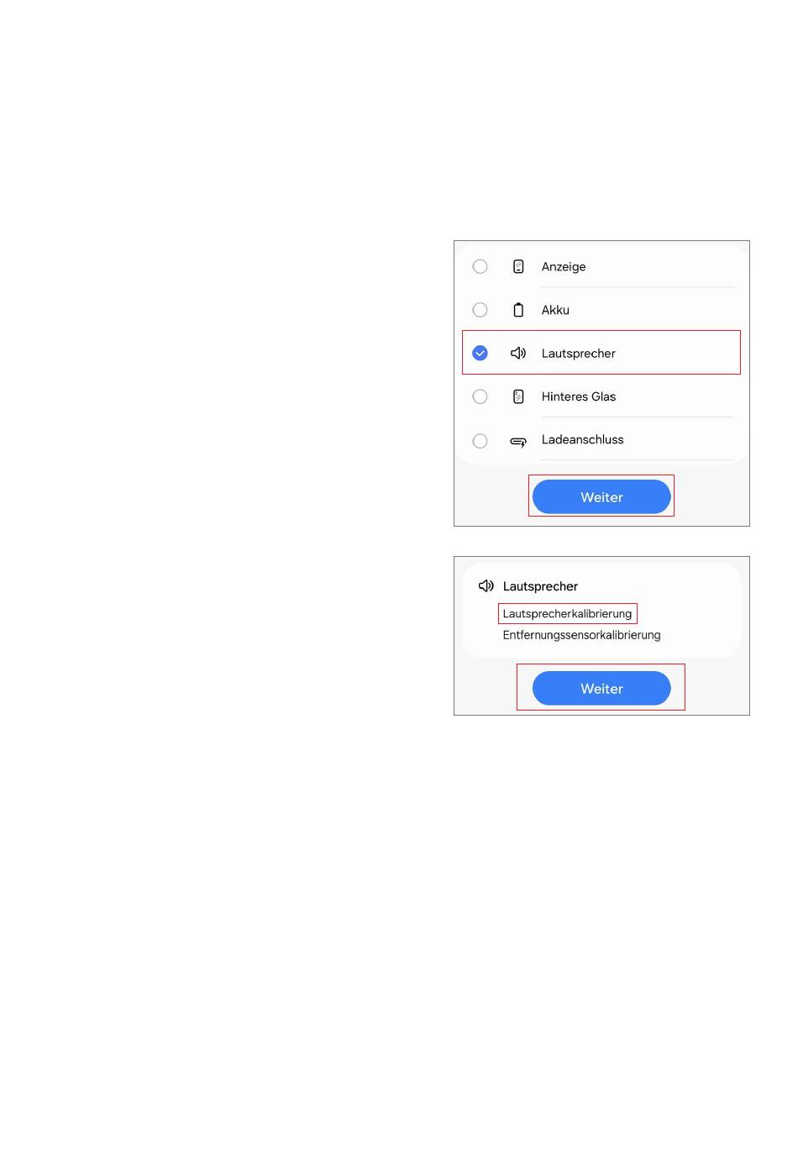
Task: Click Weiter button below the component list
Action: pos(601,496)
